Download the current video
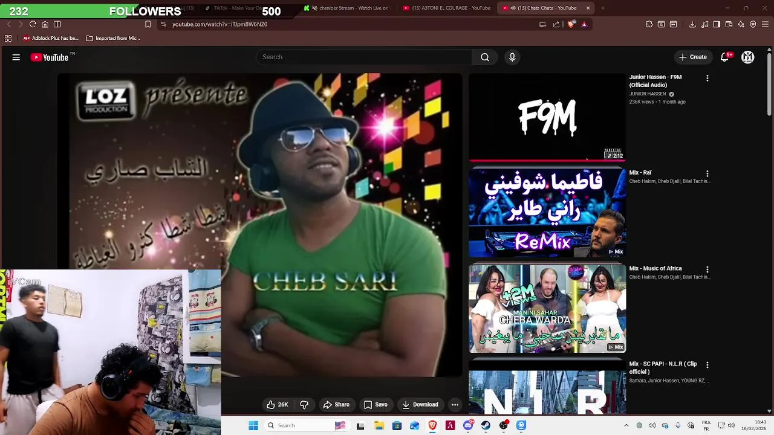Screen dimensions: 774x435 (420, 405)
